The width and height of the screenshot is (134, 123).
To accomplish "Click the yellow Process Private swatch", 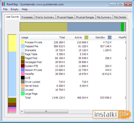I will pos(23,42).
